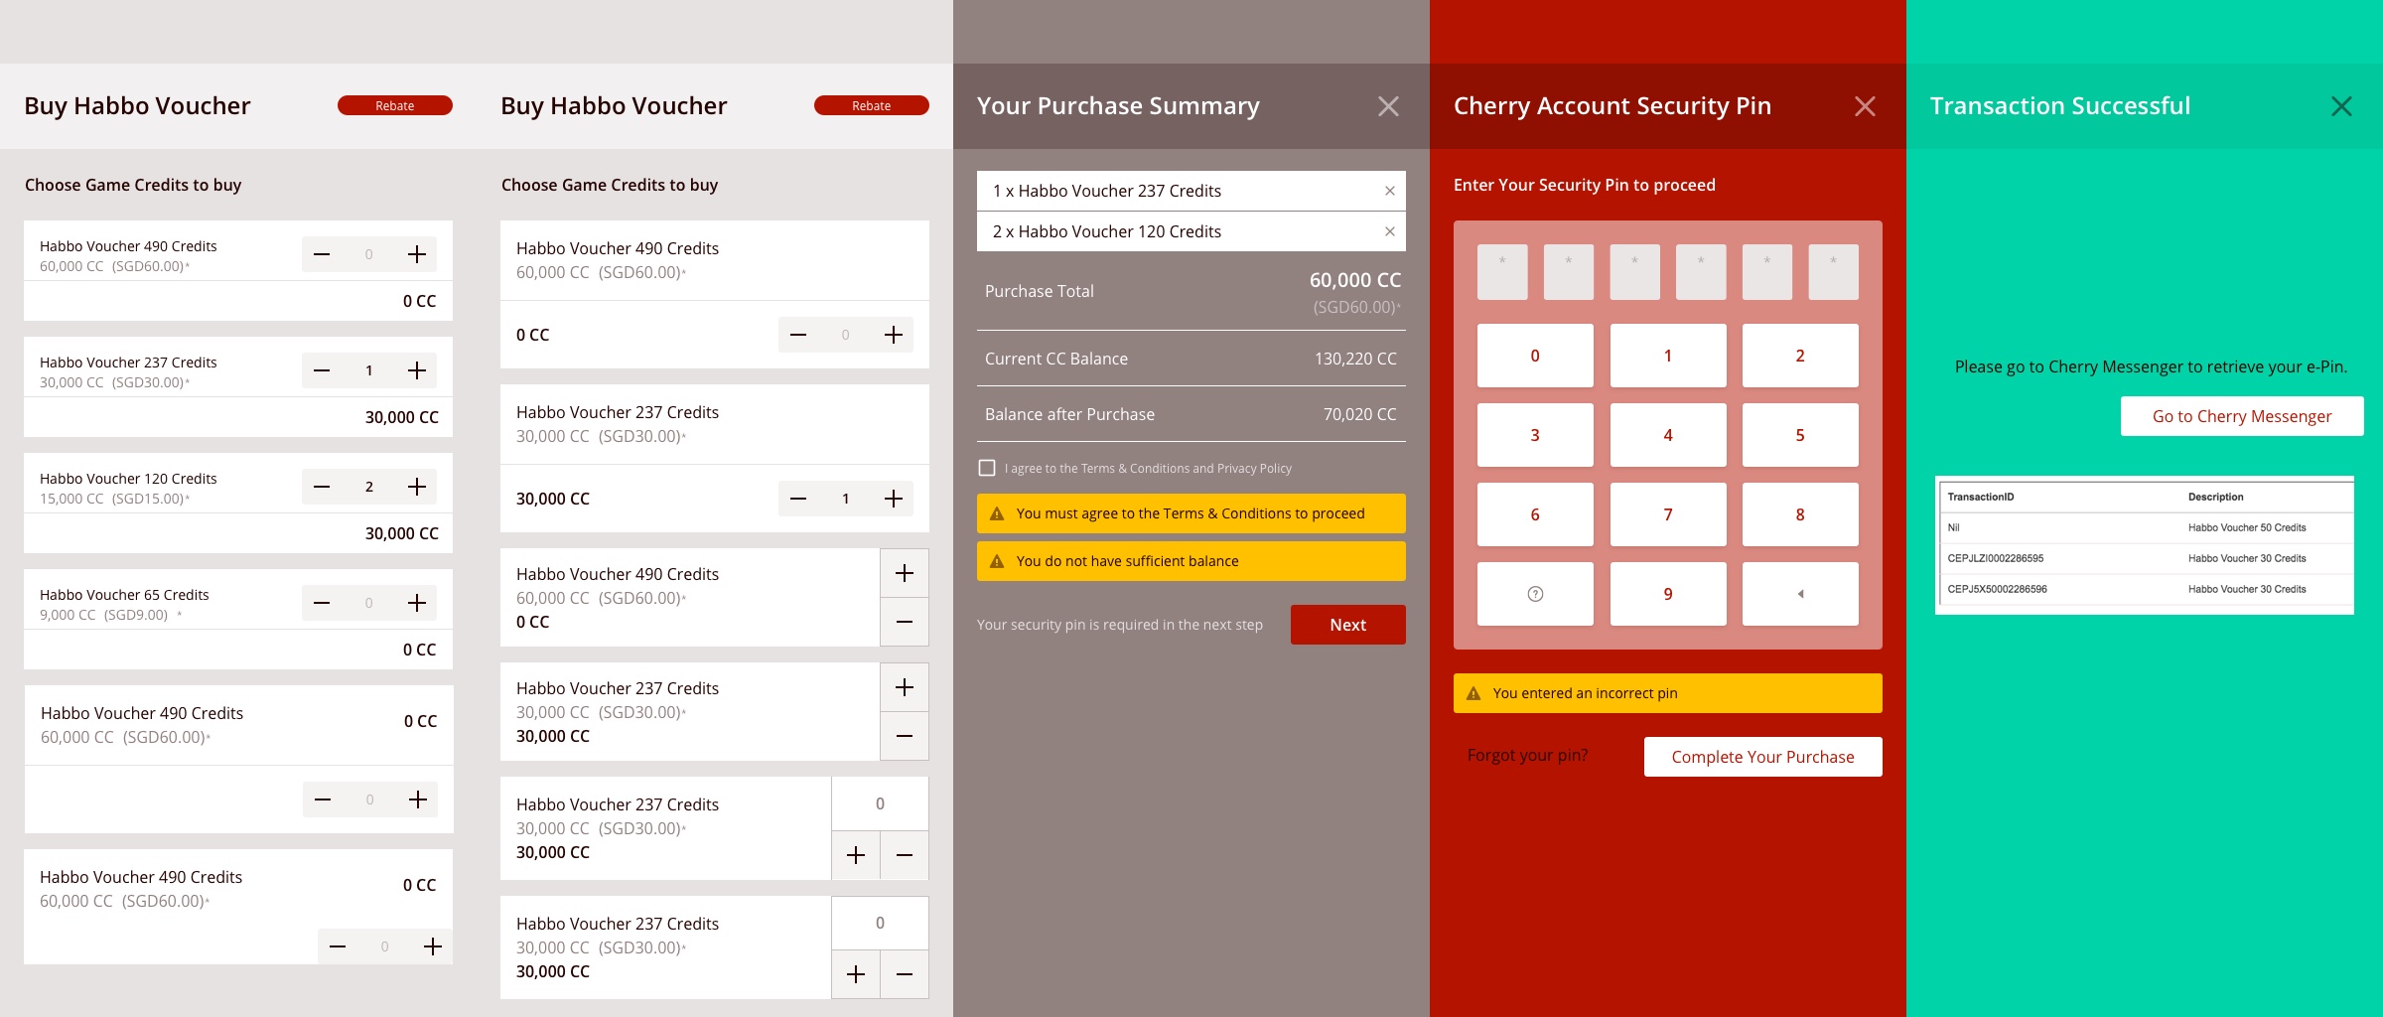This screenshot has width=2383, height=1017.
Task: Click the Rebate button in first panel
Action: (x=394, y=105)
